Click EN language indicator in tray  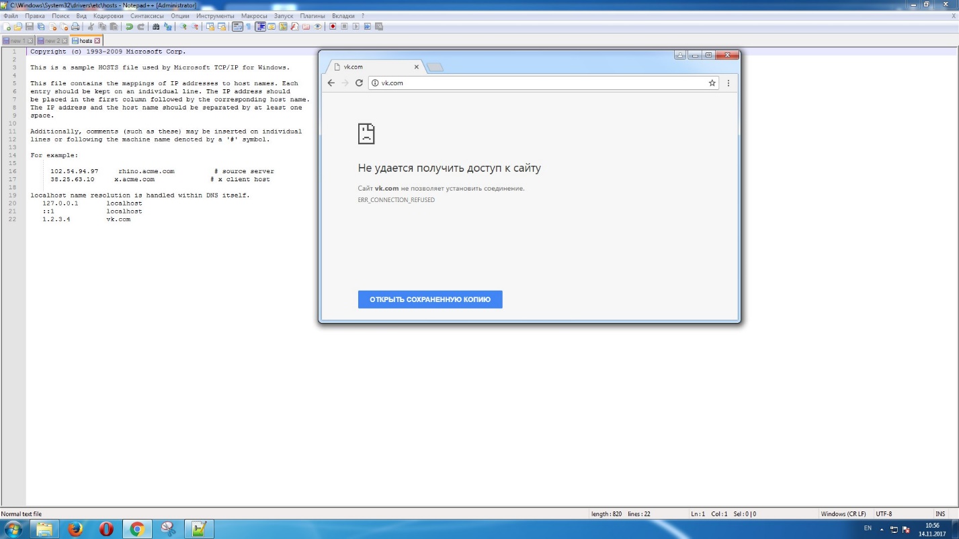point(868,528)
